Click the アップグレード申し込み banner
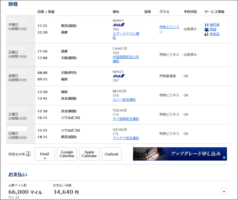The height and width of the screenshot is (200, 238). coord(180,154)
